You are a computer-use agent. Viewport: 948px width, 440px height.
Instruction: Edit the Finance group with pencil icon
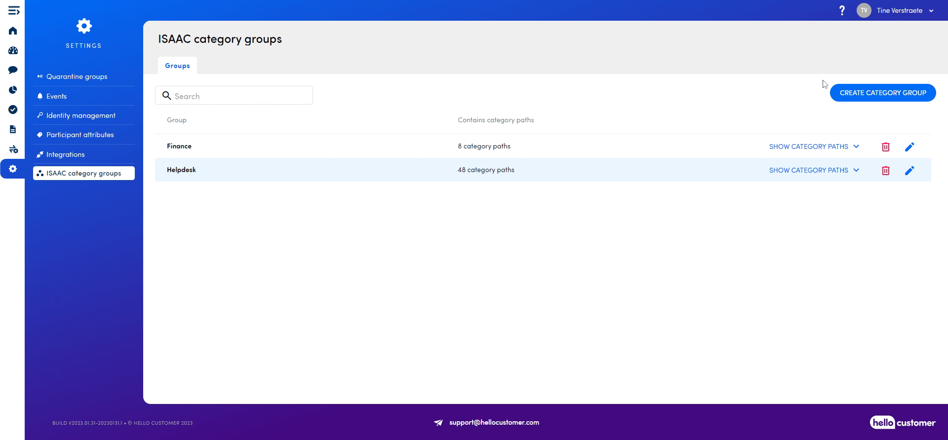909,147
